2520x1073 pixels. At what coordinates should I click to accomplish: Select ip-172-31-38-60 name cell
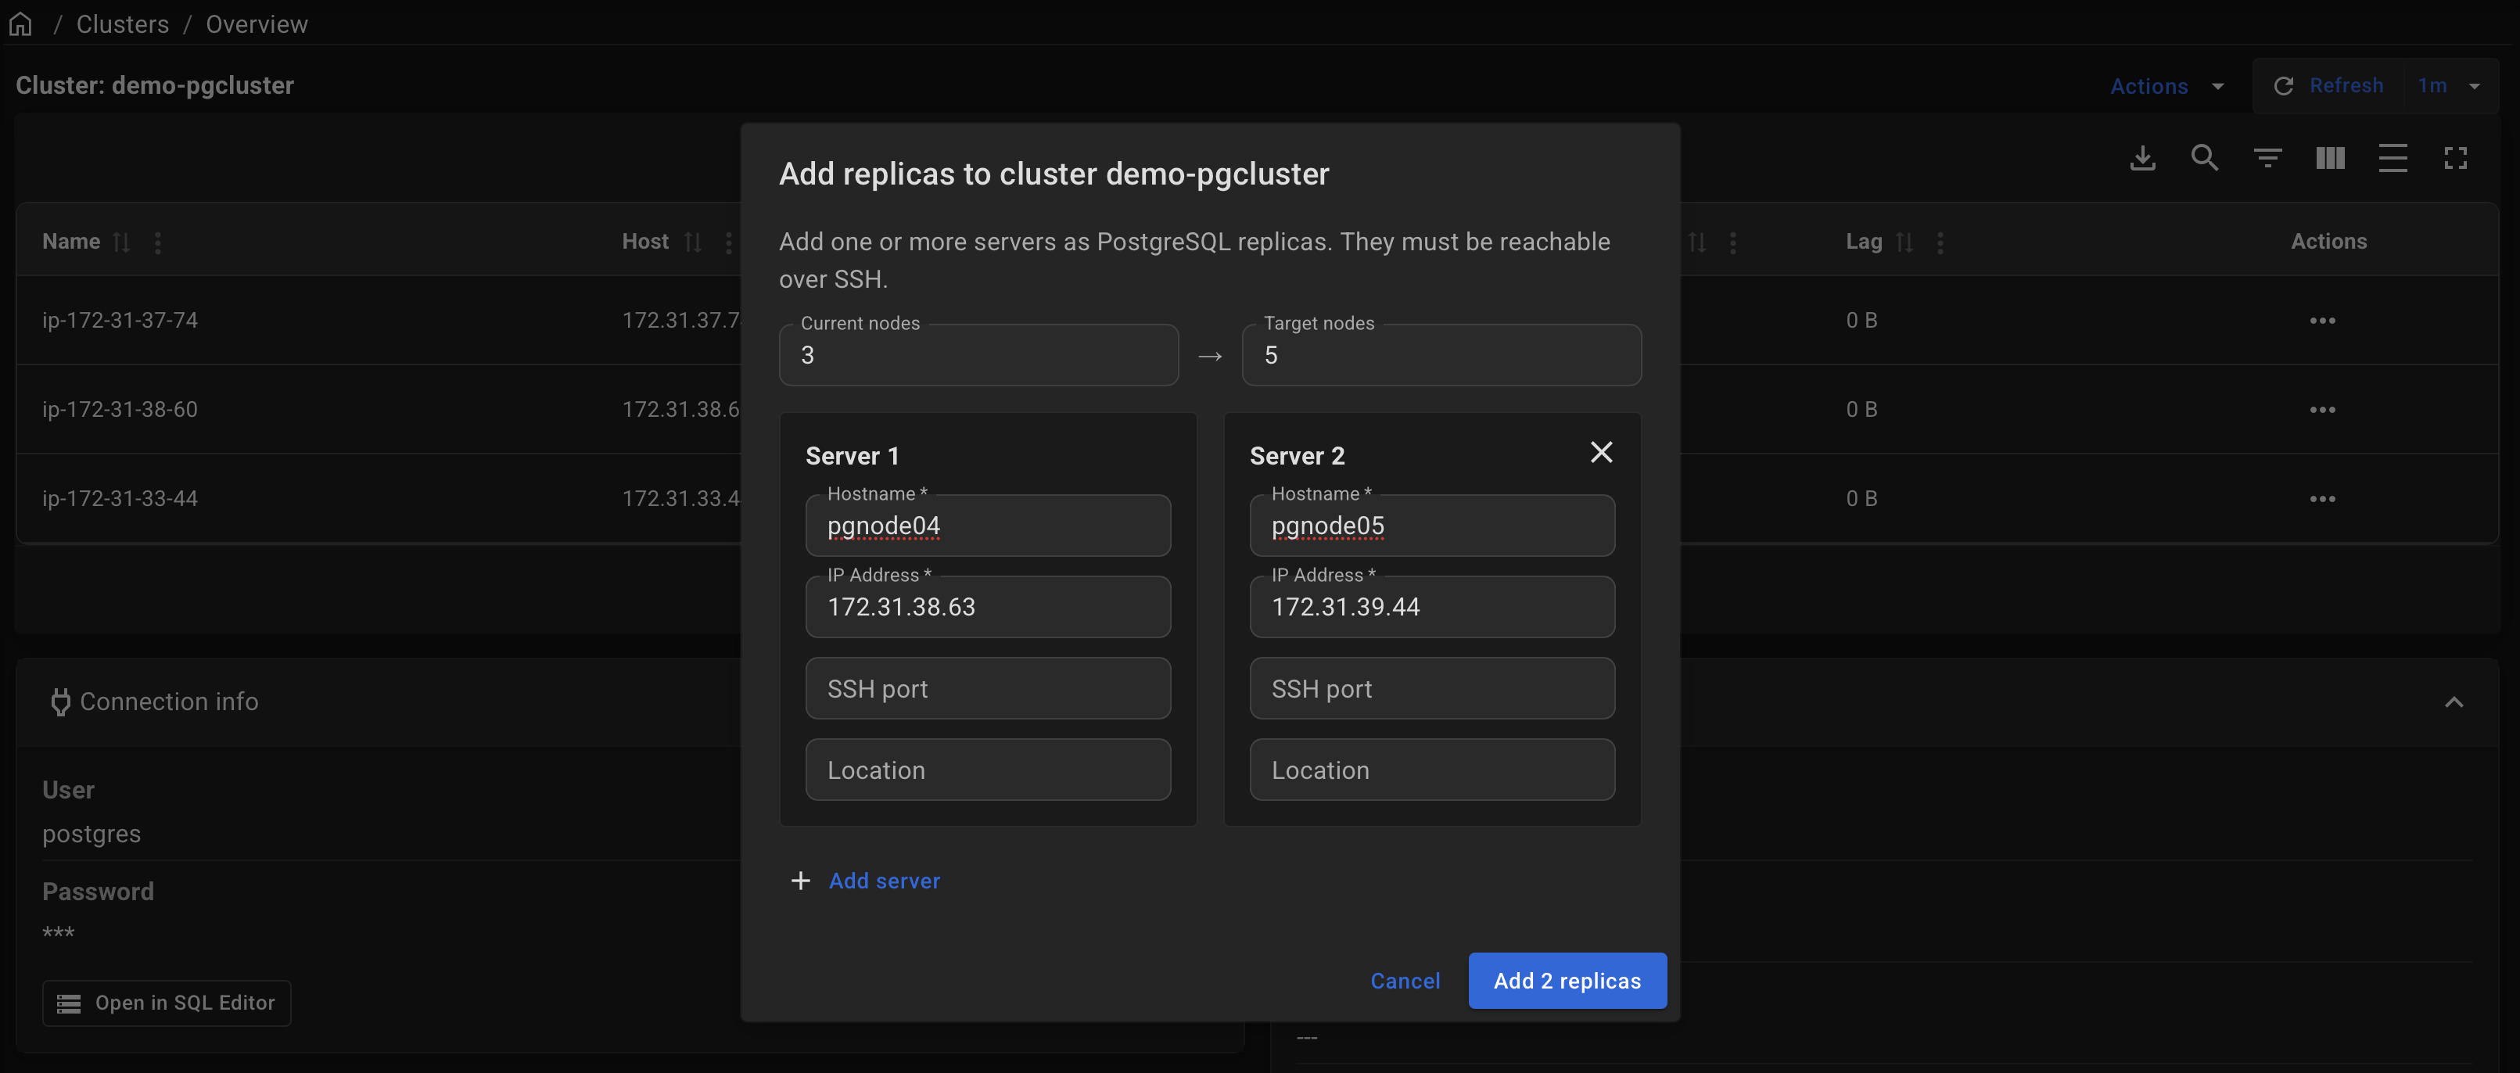click(x=120, y=410)
